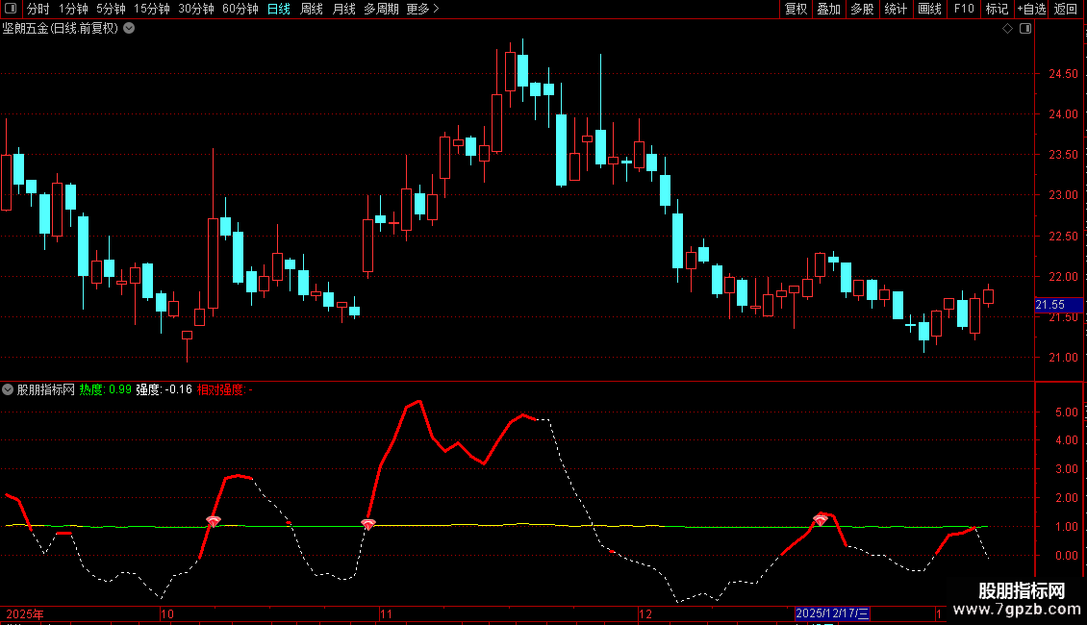Click the 2025/12/17/三 date marker
1087x625 pixels.
pyautogui.click(x=832, y=613)
